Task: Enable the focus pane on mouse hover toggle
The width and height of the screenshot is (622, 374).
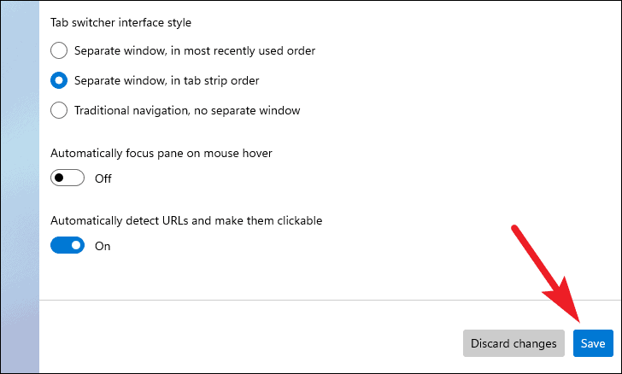Action: point(67,178)
